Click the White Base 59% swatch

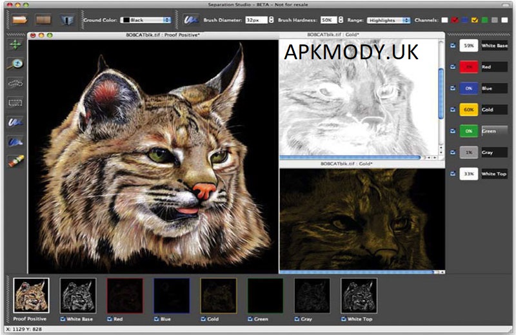[x=469, y=46]
